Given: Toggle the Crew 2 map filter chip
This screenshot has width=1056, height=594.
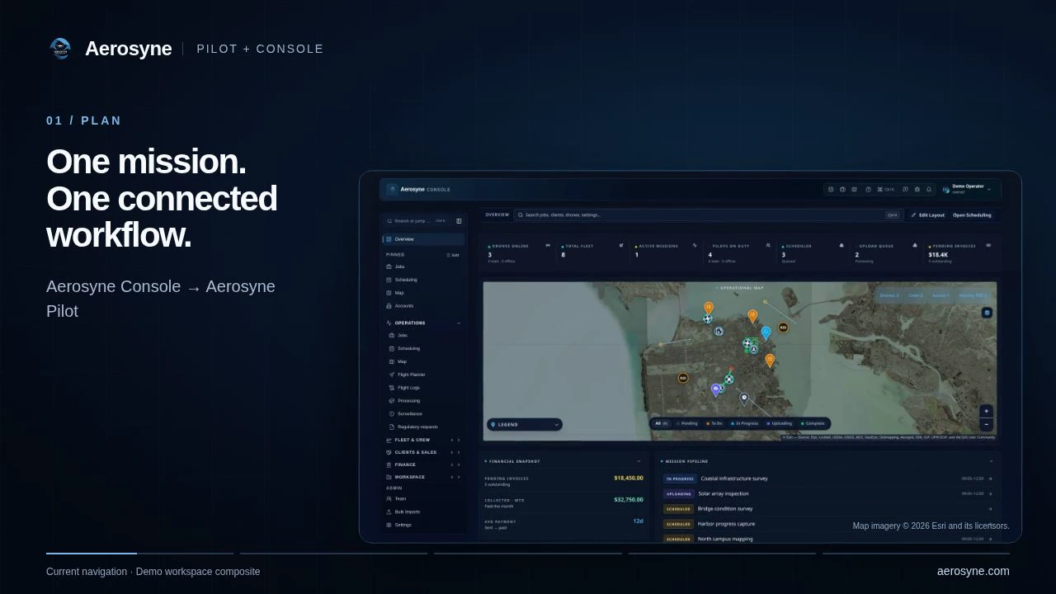Looking at the screenshot, I should coord(916,295).
